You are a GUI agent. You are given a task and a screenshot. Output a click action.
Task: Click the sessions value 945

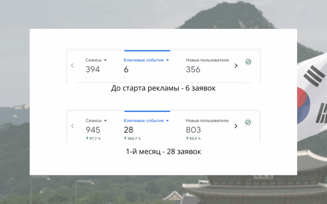click(x=93, y=130)
